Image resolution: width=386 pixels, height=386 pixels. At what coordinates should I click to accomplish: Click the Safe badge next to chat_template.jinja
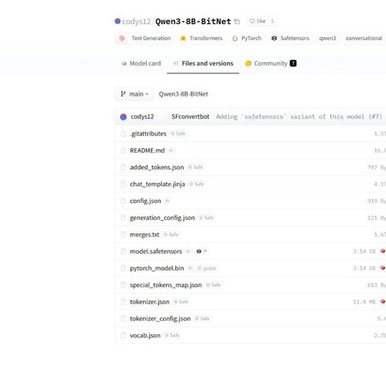[x=196, y=185]
